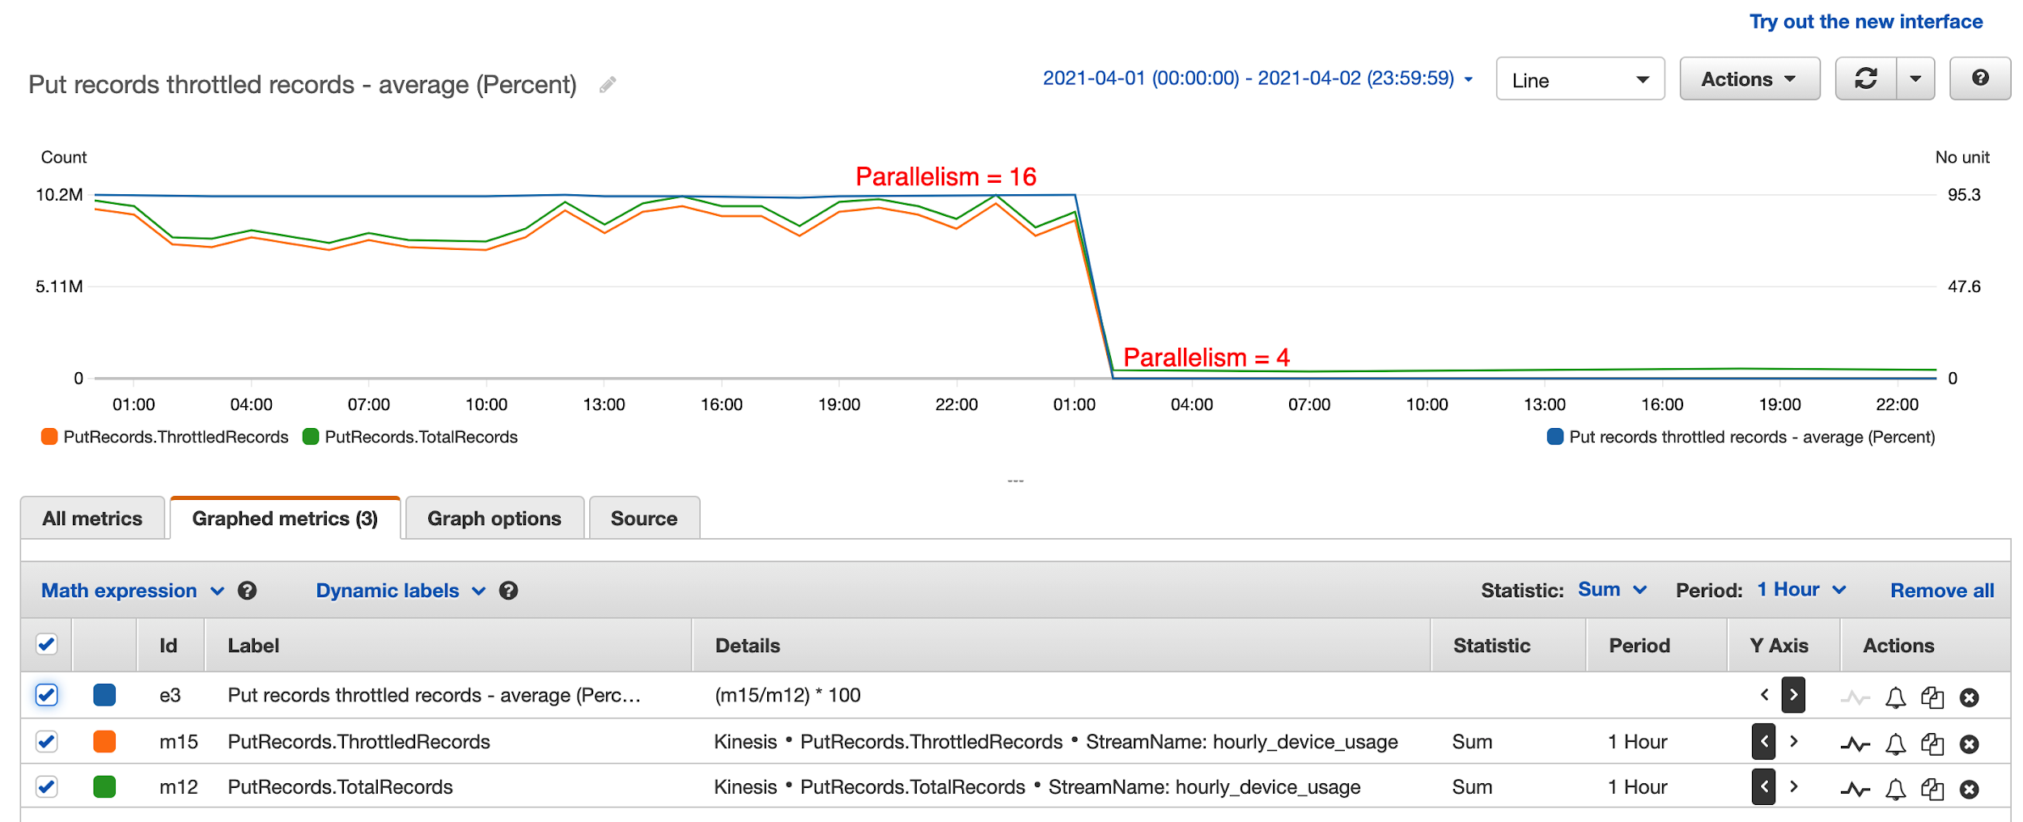Click the '1 Hour' period cell in m15 row
2023x822 pixels.
pyautogui.click(x=1638, y=741)
